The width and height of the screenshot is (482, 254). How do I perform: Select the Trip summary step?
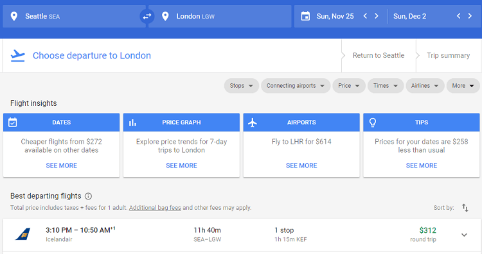[x=448, y=56]
